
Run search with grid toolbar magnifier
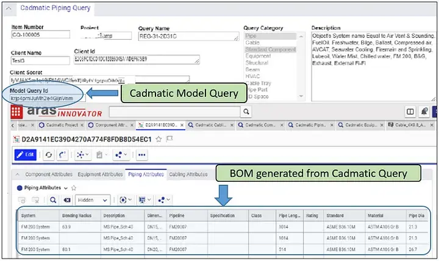53,200
